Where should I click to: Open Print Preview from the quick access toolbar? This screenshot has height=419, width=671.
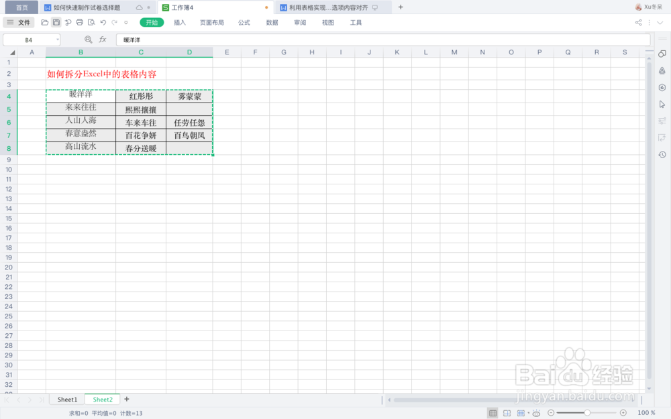(92, 22)
